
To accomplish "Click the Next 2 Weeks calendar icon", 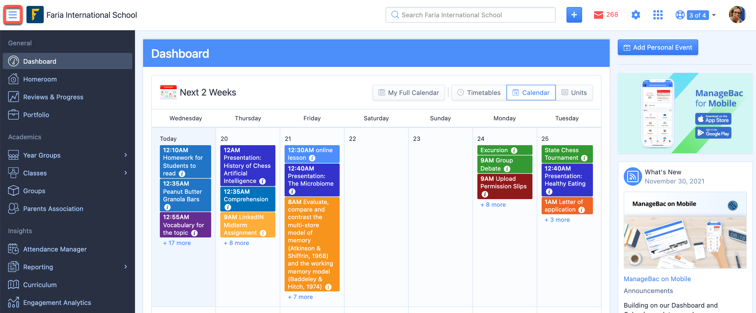I will click(x=168, y=92).
